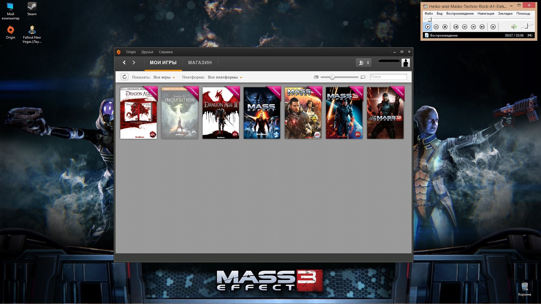Pause playback in the media player
The height and width of the screenshot is (304, 541).
pyautogui.click(x=436, y=27)
